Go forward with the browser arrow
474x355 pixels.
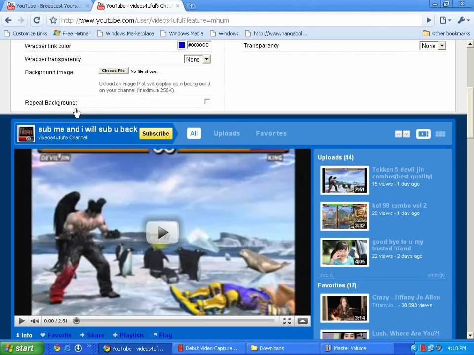21,20
